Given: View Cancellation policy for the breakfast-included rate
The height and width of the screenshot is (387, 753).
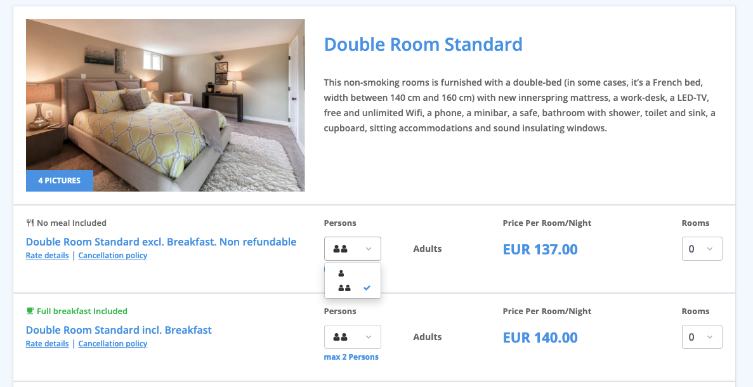Looking at the screenshot, I should [x=113, y=344].
